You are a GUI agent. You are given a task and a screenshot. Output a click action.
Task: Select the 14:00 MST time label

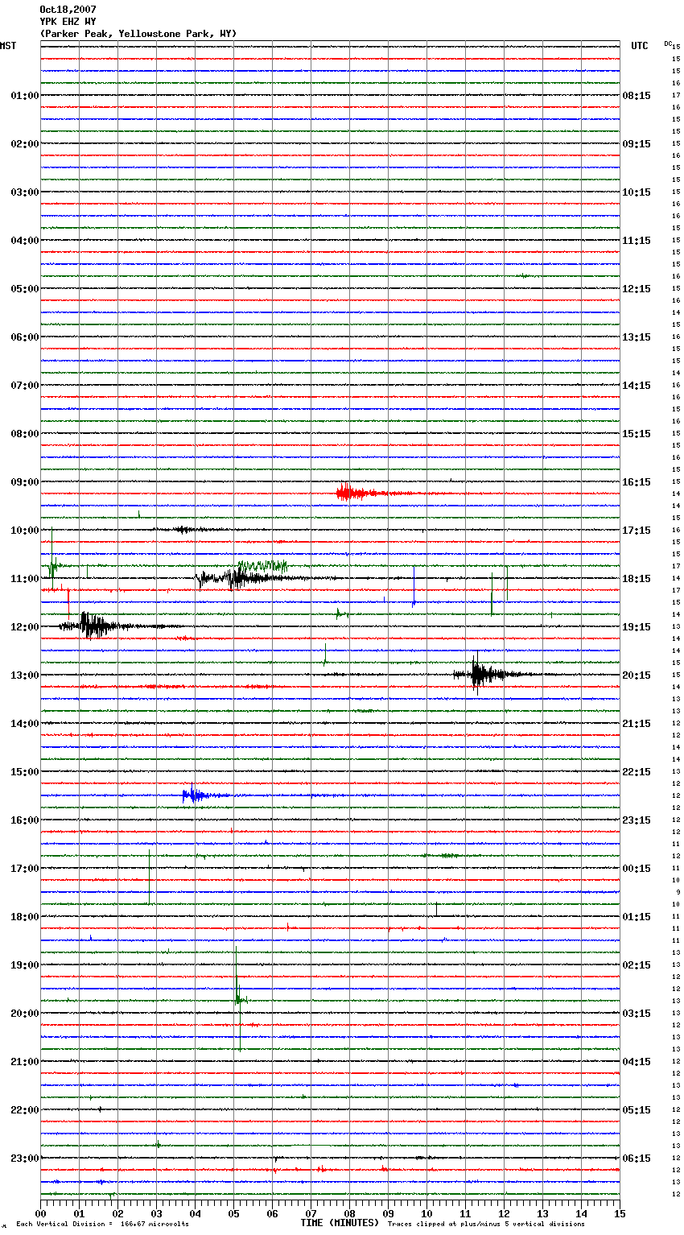pos(25,724)
